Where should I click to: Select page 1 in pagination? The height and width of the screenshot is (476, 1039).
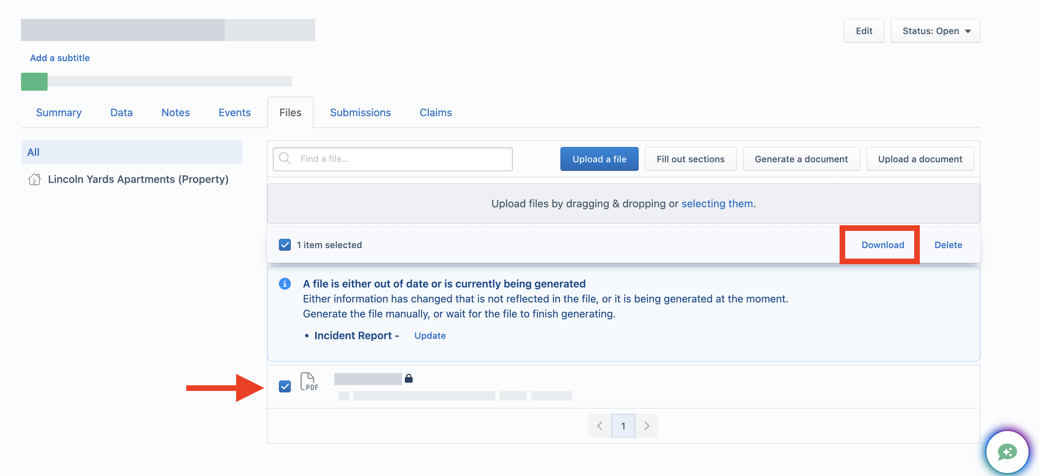(x=623, y=425)
